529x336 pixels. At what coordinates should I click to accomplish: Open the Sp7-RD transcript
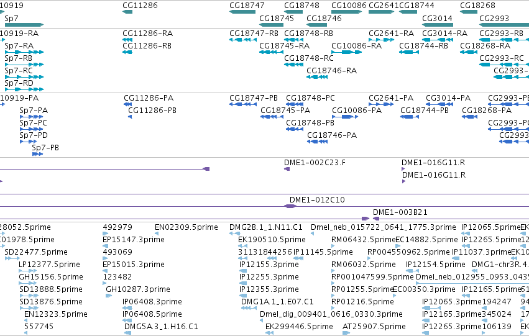pyautogui.click(x=19, y=83)
